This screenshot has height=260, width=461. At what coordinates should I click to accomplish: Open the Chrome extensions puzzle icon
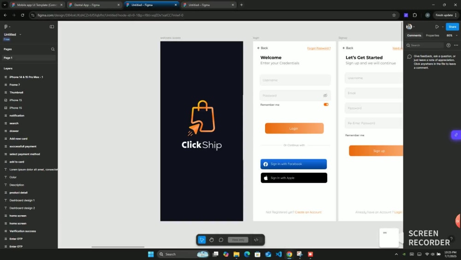(x=415, y=15)
